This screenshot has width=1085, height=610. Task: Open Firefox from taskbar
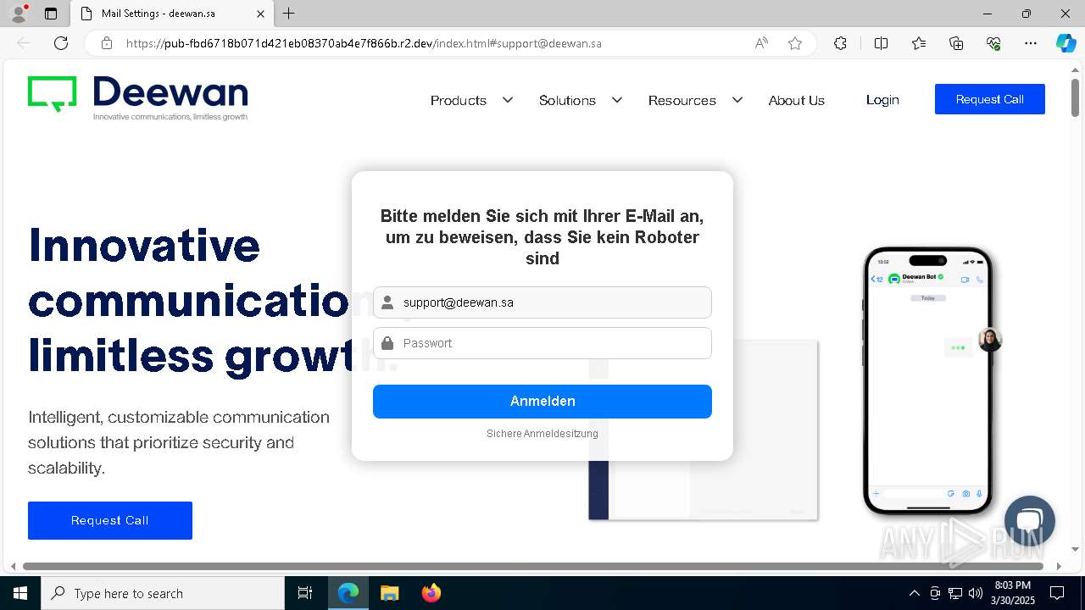(431, 593)
